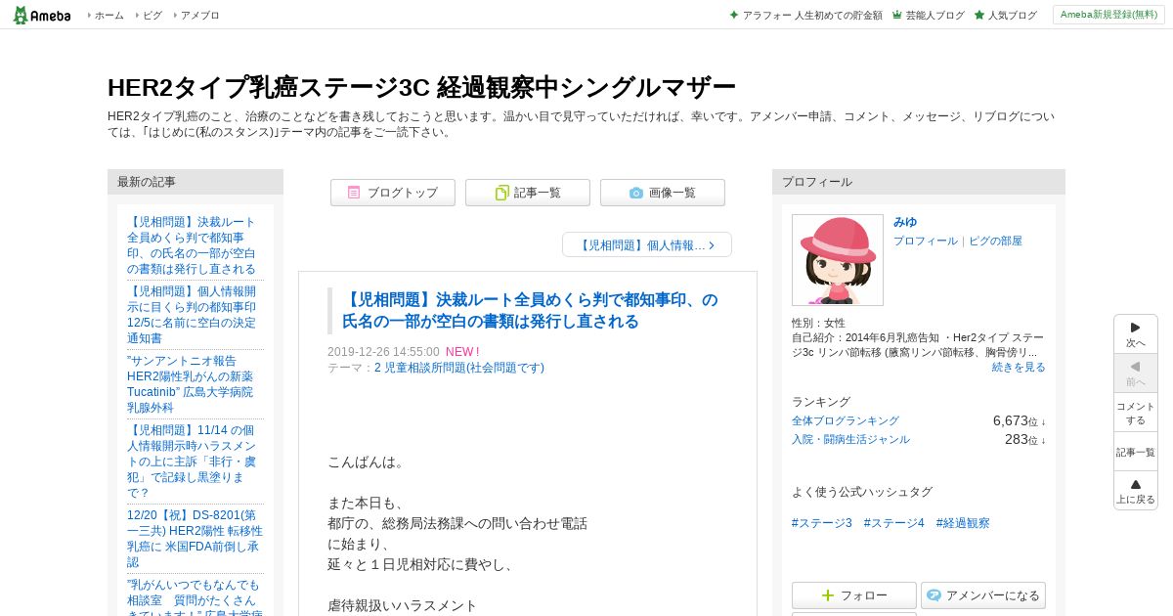Click star icon beside 人気ブログ
Viewport: 1173px width, 616px height.
click(x=978, y=16)
